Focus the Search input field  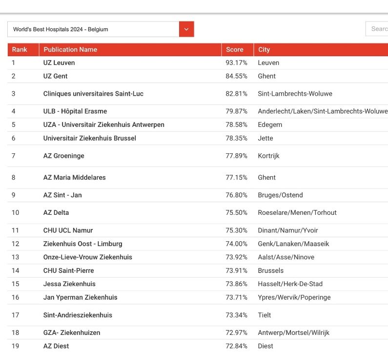377,29
